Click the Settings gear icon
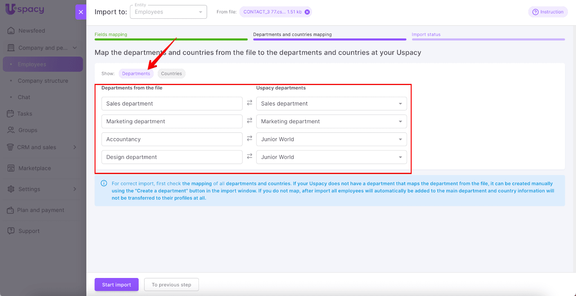Image resolution: width=576 pixels, height=296 pixels. pos(11,189)
